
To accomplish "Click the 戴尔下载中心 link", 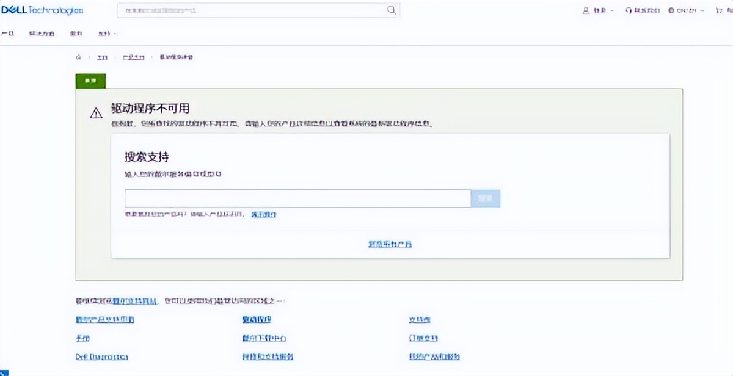I will (265, 338).
